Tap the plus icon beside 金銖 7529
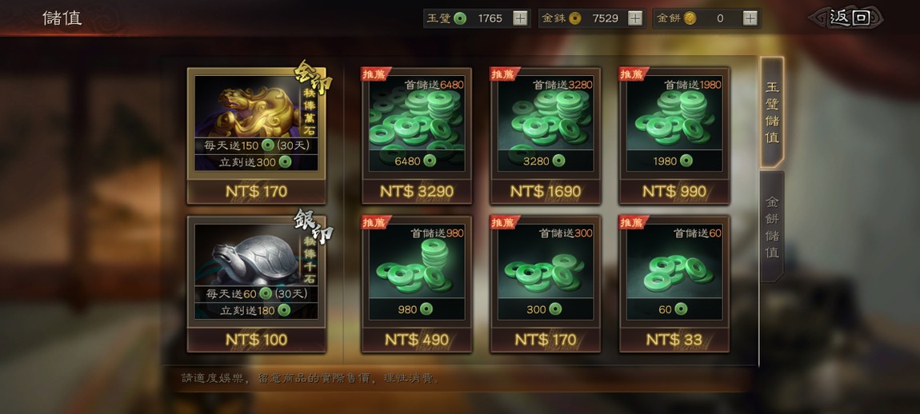Image resolution: width=920 pixels, height=414 pixels. (635, 18)
